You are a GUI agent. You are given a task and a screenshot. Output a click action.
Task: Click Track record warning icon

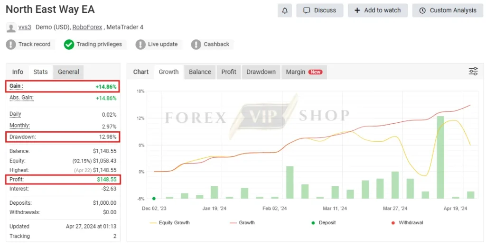pyautogui.click(x=11, y=44)
